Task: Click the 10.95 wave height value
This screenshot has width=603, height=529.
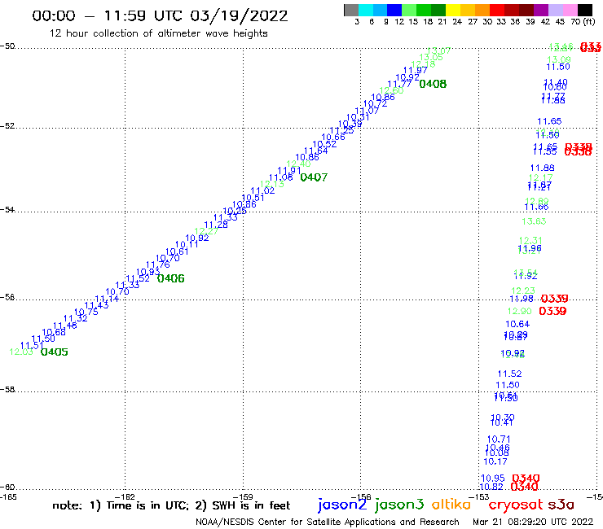Action: 493,479
